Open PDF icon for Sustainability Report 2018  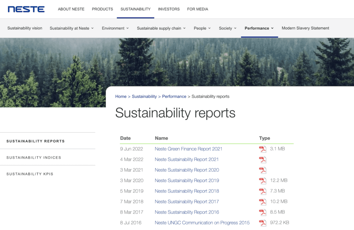pyautogui.click(x=263, y=191)
